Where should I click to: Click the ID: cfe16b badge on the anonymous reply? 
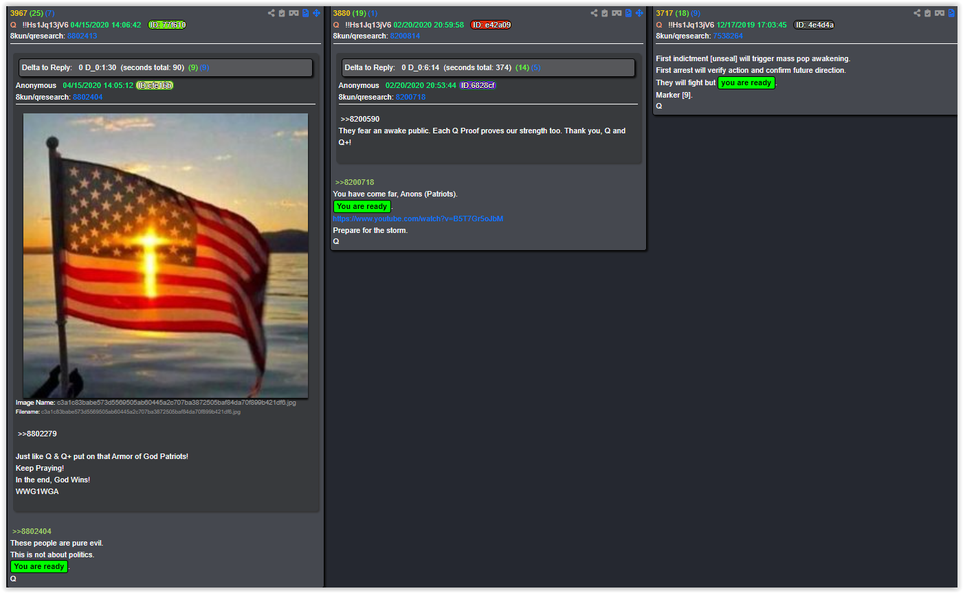coord(155,85)
